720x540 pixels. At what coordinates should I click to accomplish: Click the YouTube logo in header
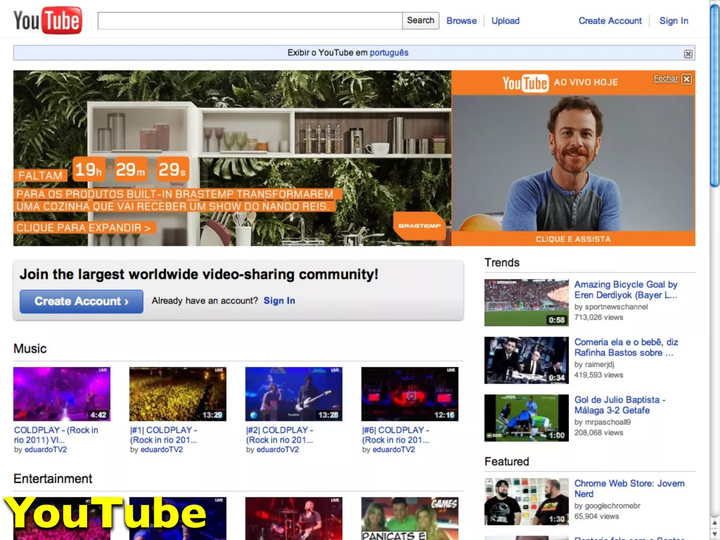(x=48, y=20)
